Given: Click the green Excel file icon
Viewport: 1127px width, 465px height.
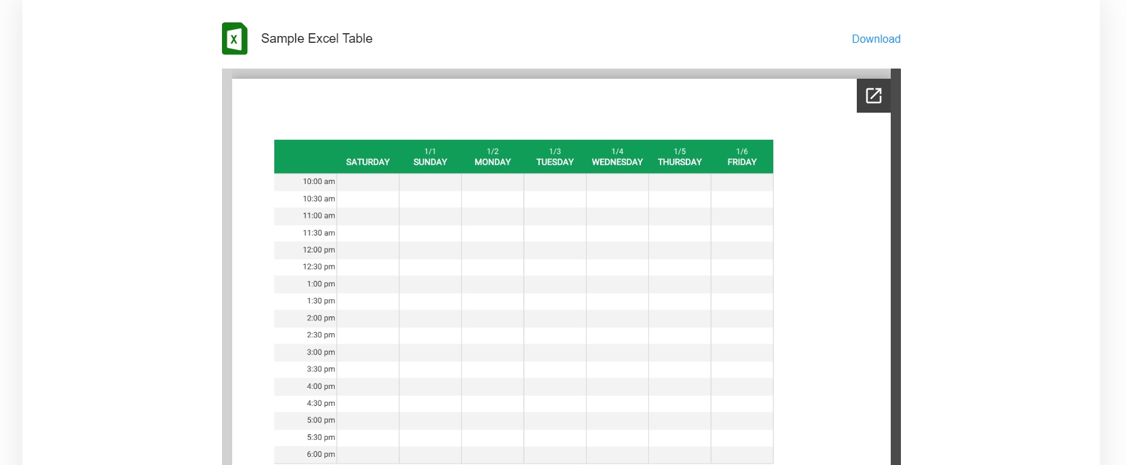Looking at the screenshot, I should click(x=235, y=39).
